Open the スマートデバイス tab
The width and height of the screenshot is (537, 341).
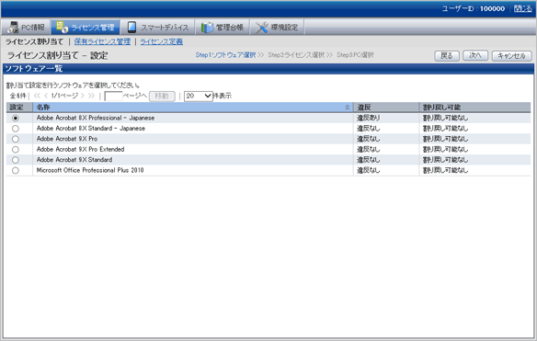(158, 27)
